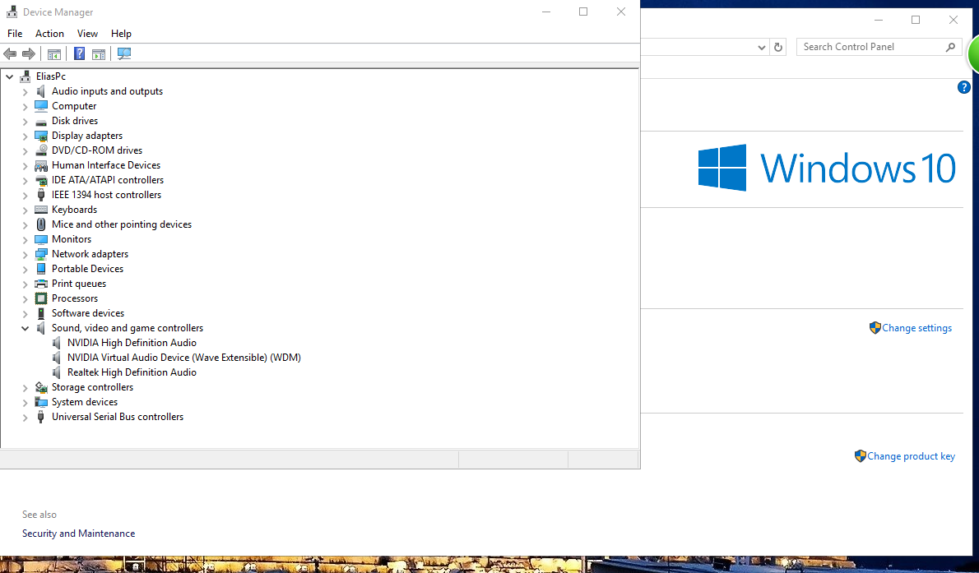Image resolution: width=979 pixels, height=573 pixels.
Task: Select the Human Interface Devices label
Action: pyautogui.click(x=106, y=165)
